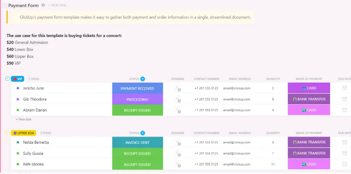Set due date for Gib Theodora
351x174 pixels.
pyautogui.click(x=345, y=99)
